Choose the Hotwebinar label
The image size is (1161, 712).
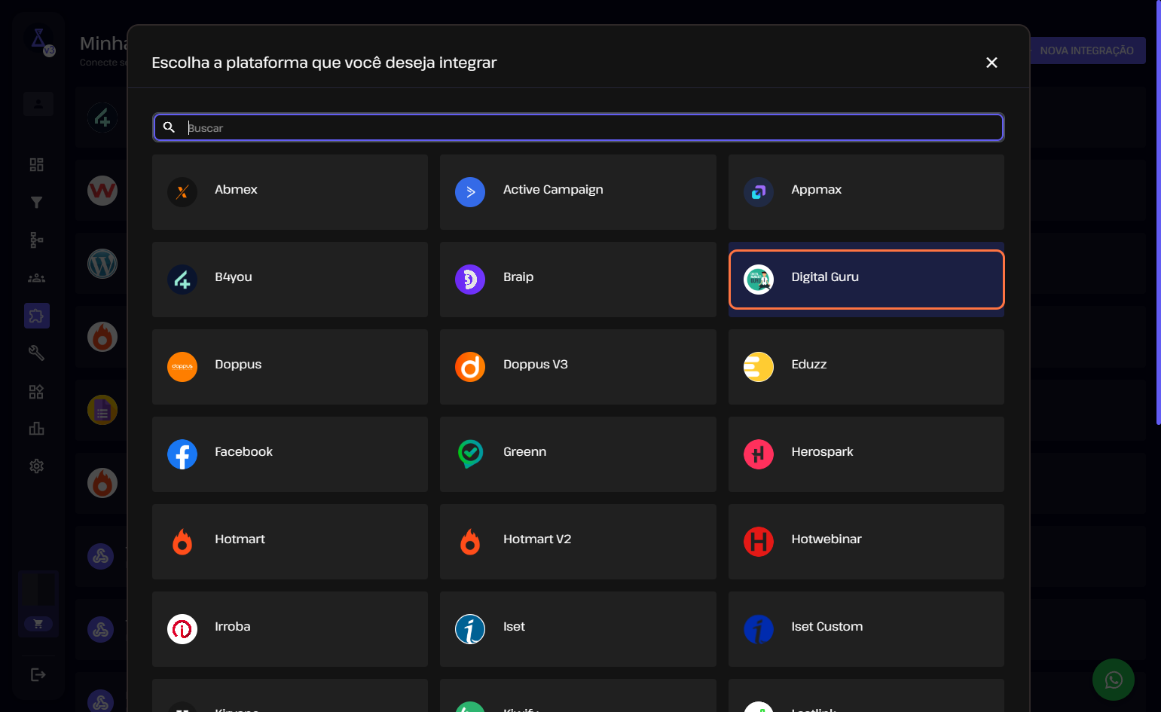click(826, 539)
